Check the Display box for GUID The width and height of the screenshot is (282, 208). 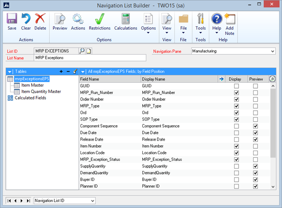coord(236,86)
